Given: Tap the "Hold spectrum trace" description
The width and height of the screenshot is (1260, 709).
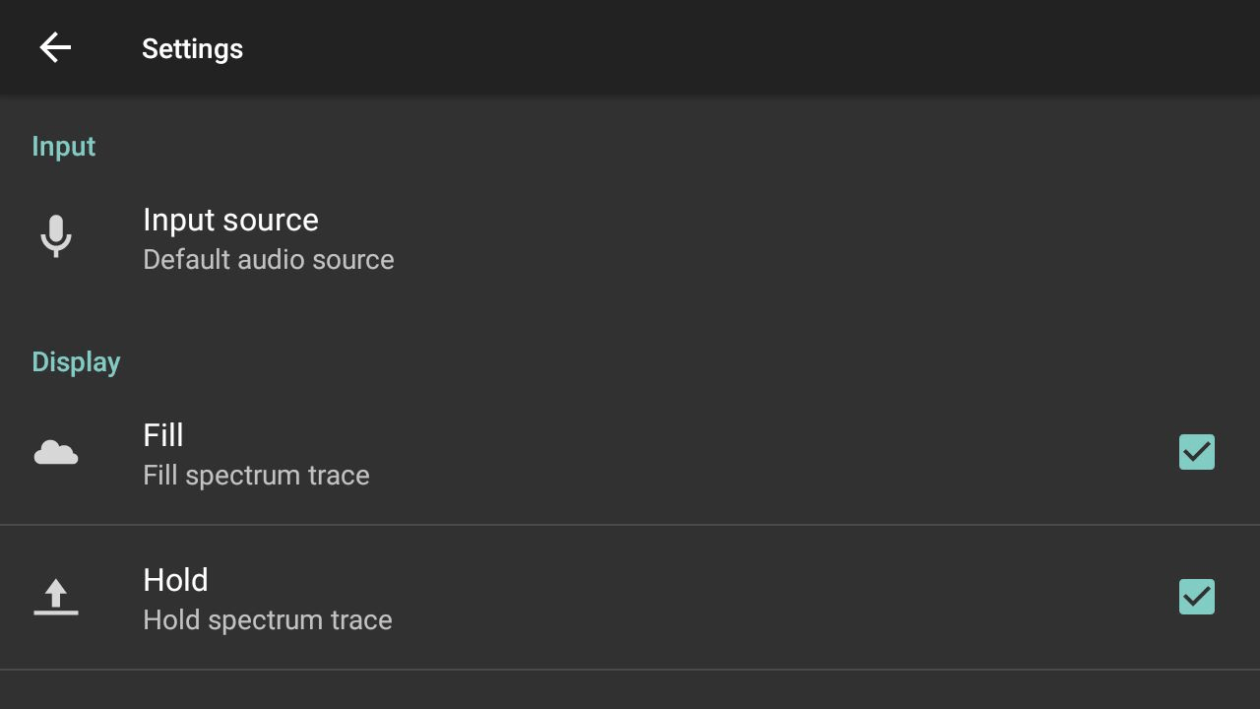Looking at the screenshot, I should [x=267, y=620].
